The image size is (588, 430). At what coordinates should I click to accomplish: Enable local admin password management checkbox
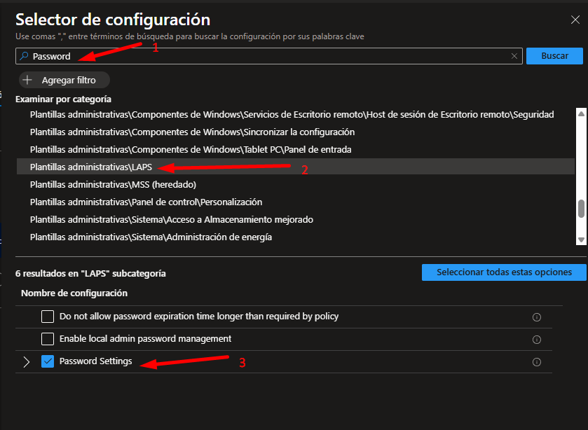(48, 339)
